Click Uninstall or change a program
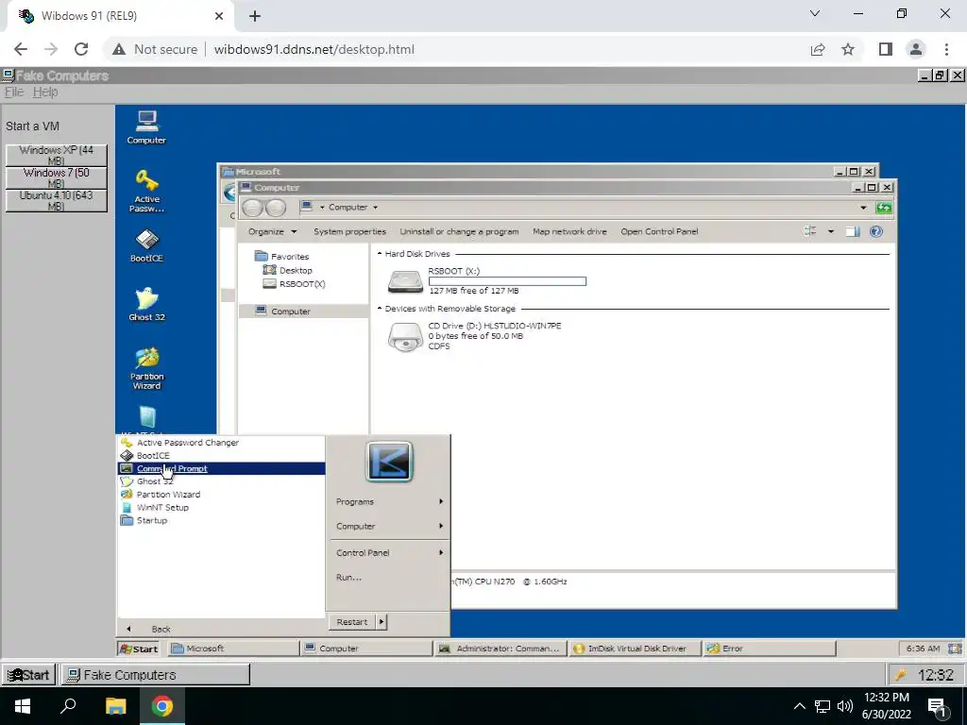Screen dimensions: 967x725 pyautogui.click(x=459, y=232)
